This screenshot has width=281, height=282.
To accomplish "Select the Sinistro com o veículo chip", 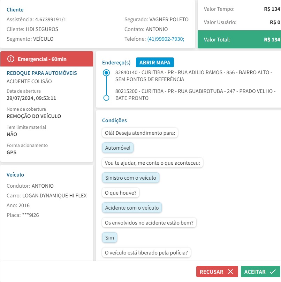I will (x=131, y=178).
